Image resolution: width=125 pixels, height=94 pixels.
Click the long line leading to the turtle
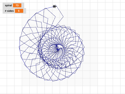[x=49, y=8]
